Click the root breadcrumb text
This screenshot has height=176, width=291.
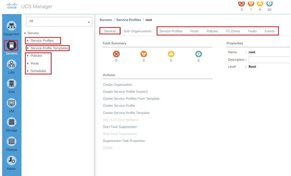coord(149,20)
